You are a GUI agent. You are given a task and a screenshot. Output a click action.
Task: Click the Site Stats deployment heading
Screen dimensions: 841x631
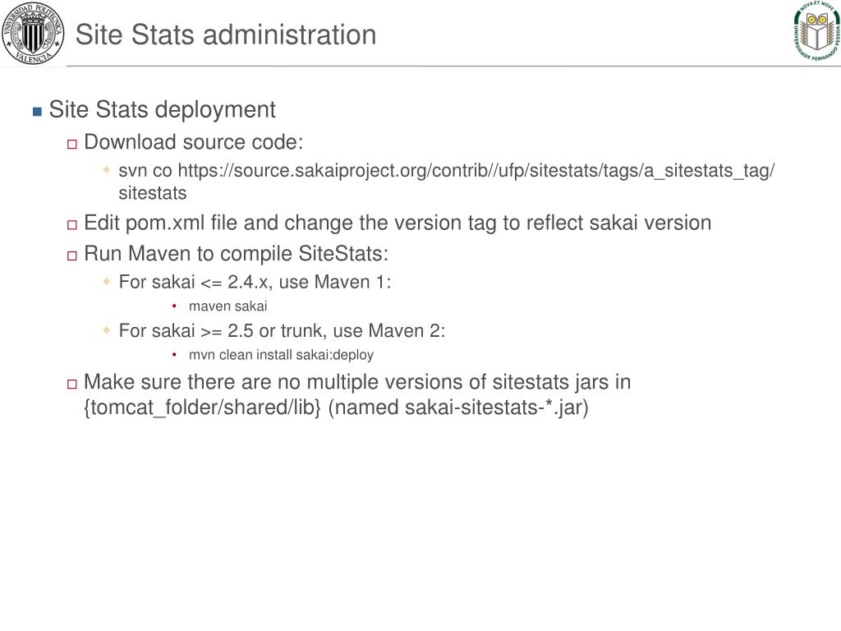[162, 110]
